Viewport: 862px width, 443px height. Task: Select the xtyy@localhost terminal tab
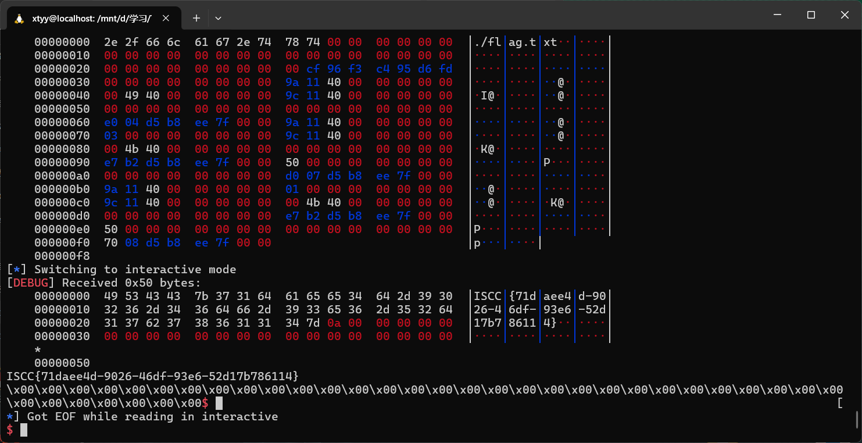[x=93, y=18]
